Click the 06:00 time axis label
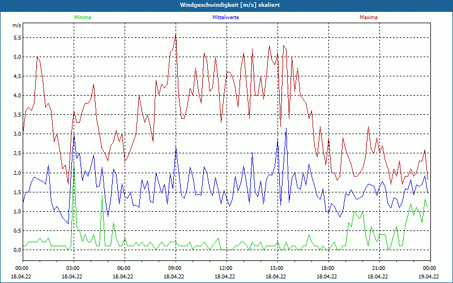This screenshot has width=453, height=283. [x=125, y=268]
